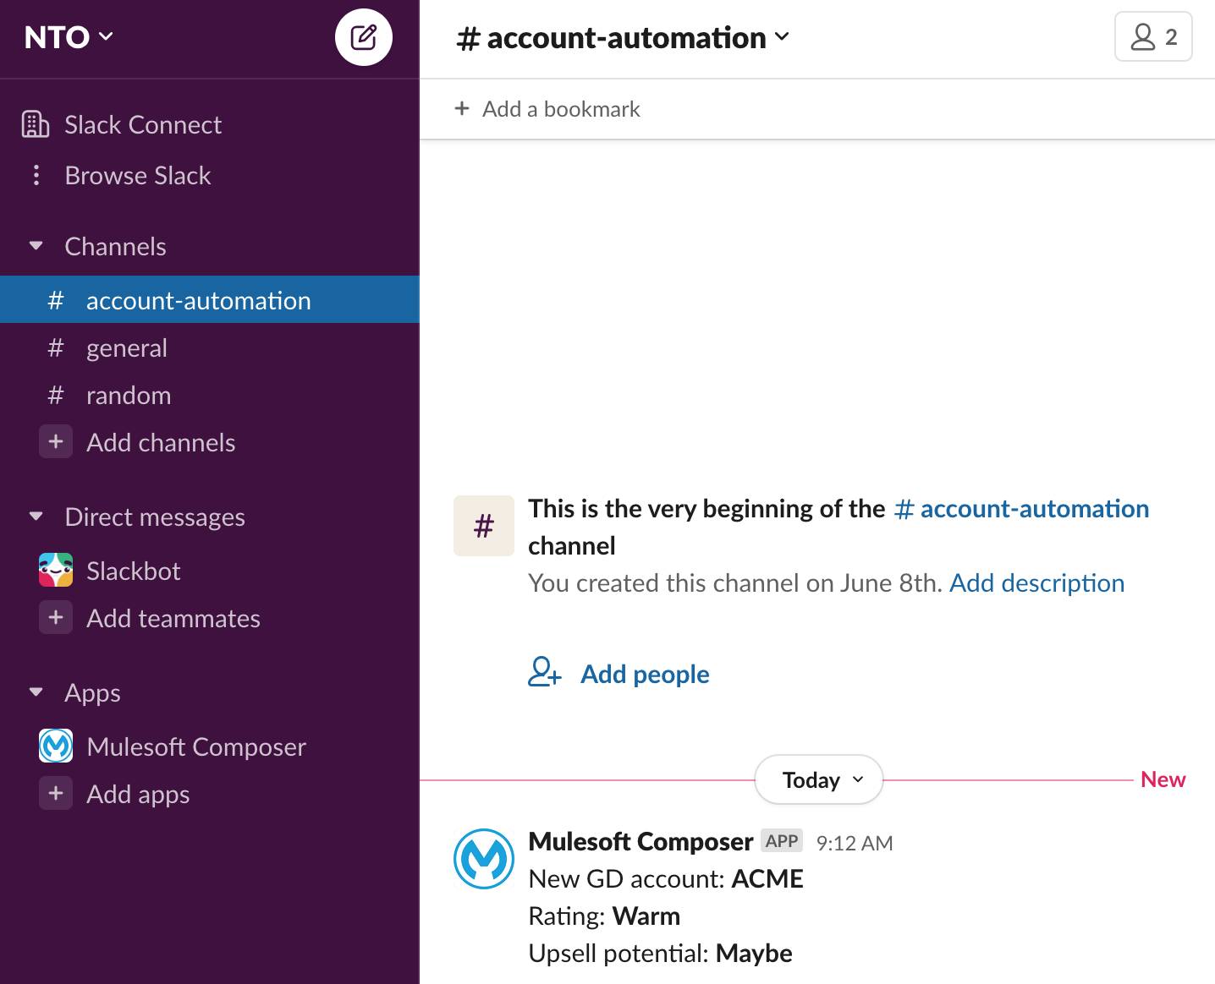Click the Apps section heading
Viewport: 1215px width, 984px height.
pos(92,693)
